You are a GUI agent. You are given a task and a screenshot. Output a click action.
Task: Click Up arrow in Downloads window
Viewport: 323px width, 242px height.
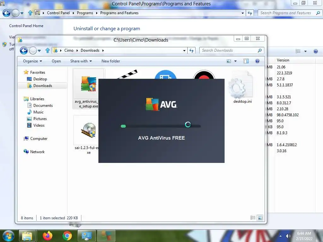48,50
